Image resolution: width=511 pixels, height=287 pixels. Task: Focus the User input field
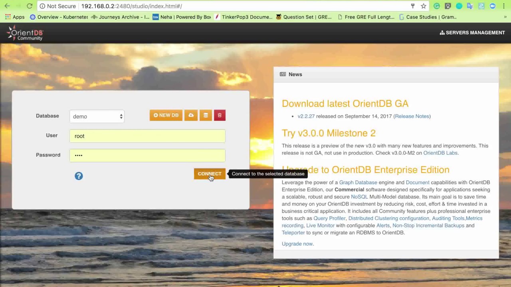pos(147,136)
